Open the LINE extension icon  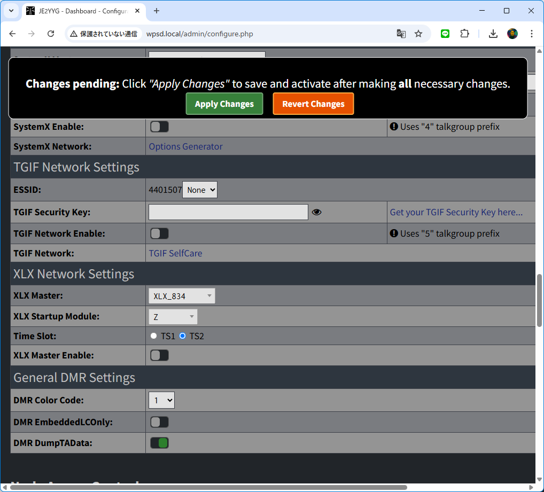coord(445,34)
